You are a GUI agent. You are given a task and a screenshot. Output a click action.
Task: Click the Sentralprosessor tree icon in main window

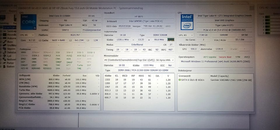[4, 31]
